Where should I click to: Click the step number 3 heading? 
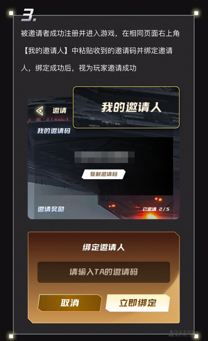click(29, 15)
